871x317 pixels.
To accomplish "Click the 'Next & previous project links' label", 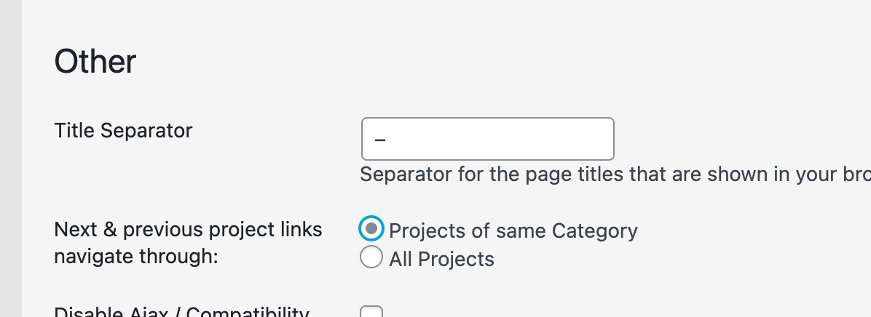I will [x=188, y=230].
